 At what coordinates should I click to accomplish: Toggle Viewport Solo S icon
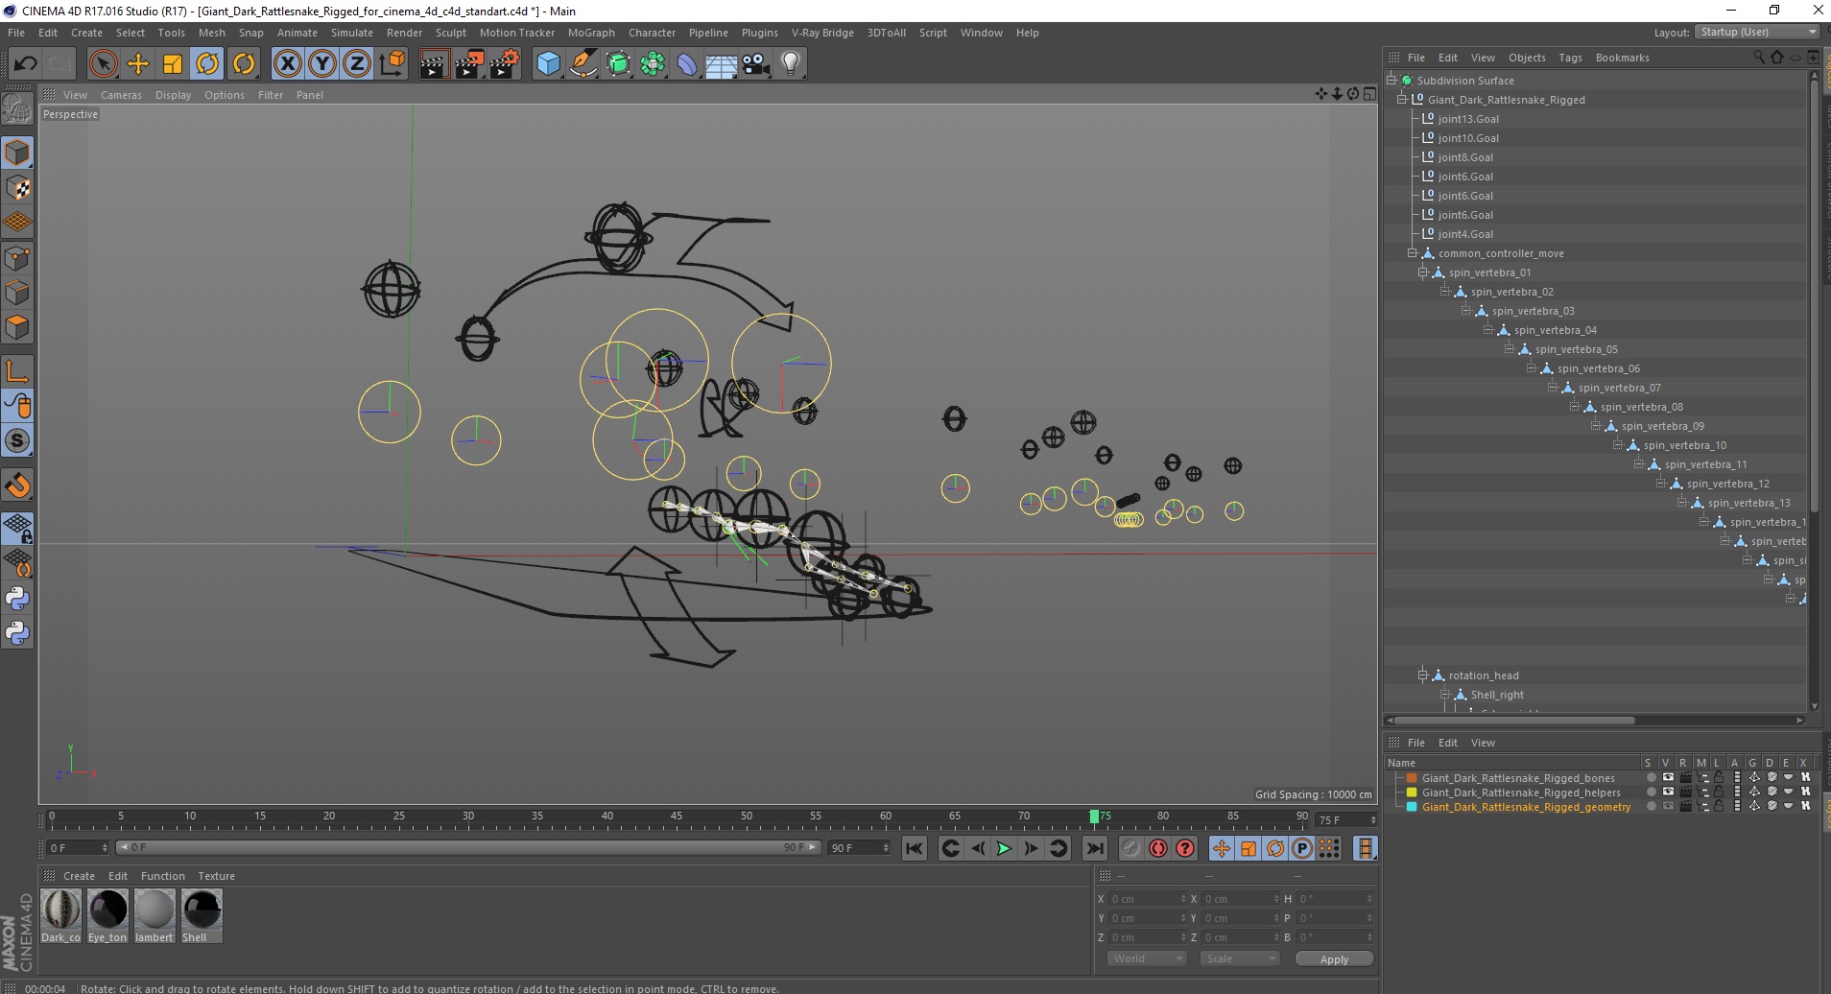coord(17,440)
